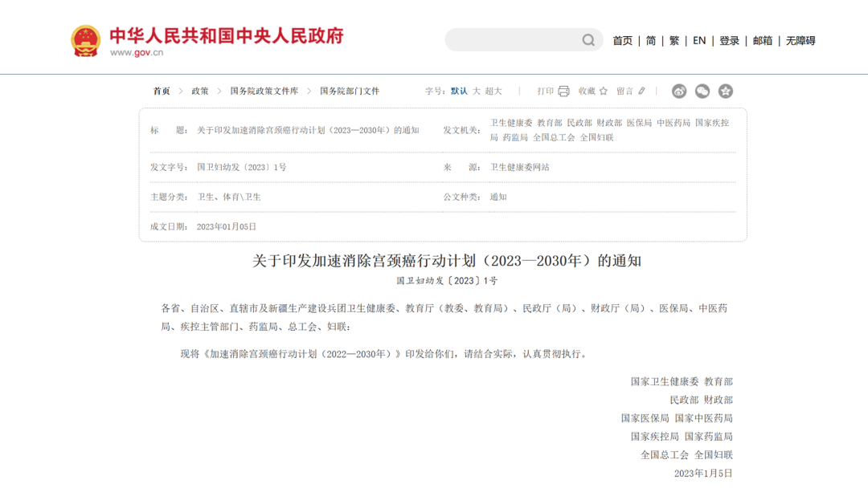Go to 国务院政策文件库 breadcrumb

click(264, 91)
